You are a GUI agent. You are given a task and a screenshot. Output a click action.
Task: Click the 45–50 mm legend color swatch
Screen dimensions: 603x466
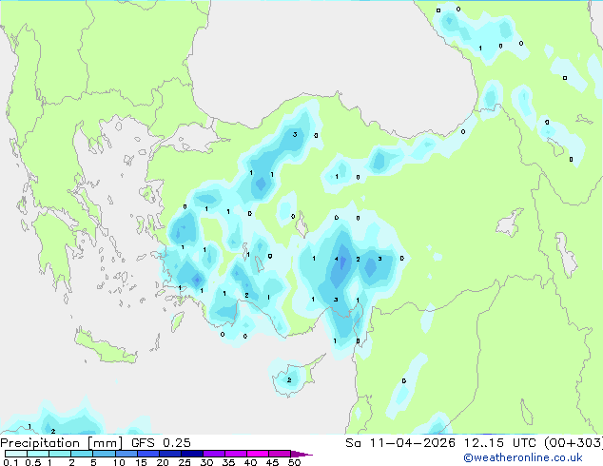coord(280,454)
